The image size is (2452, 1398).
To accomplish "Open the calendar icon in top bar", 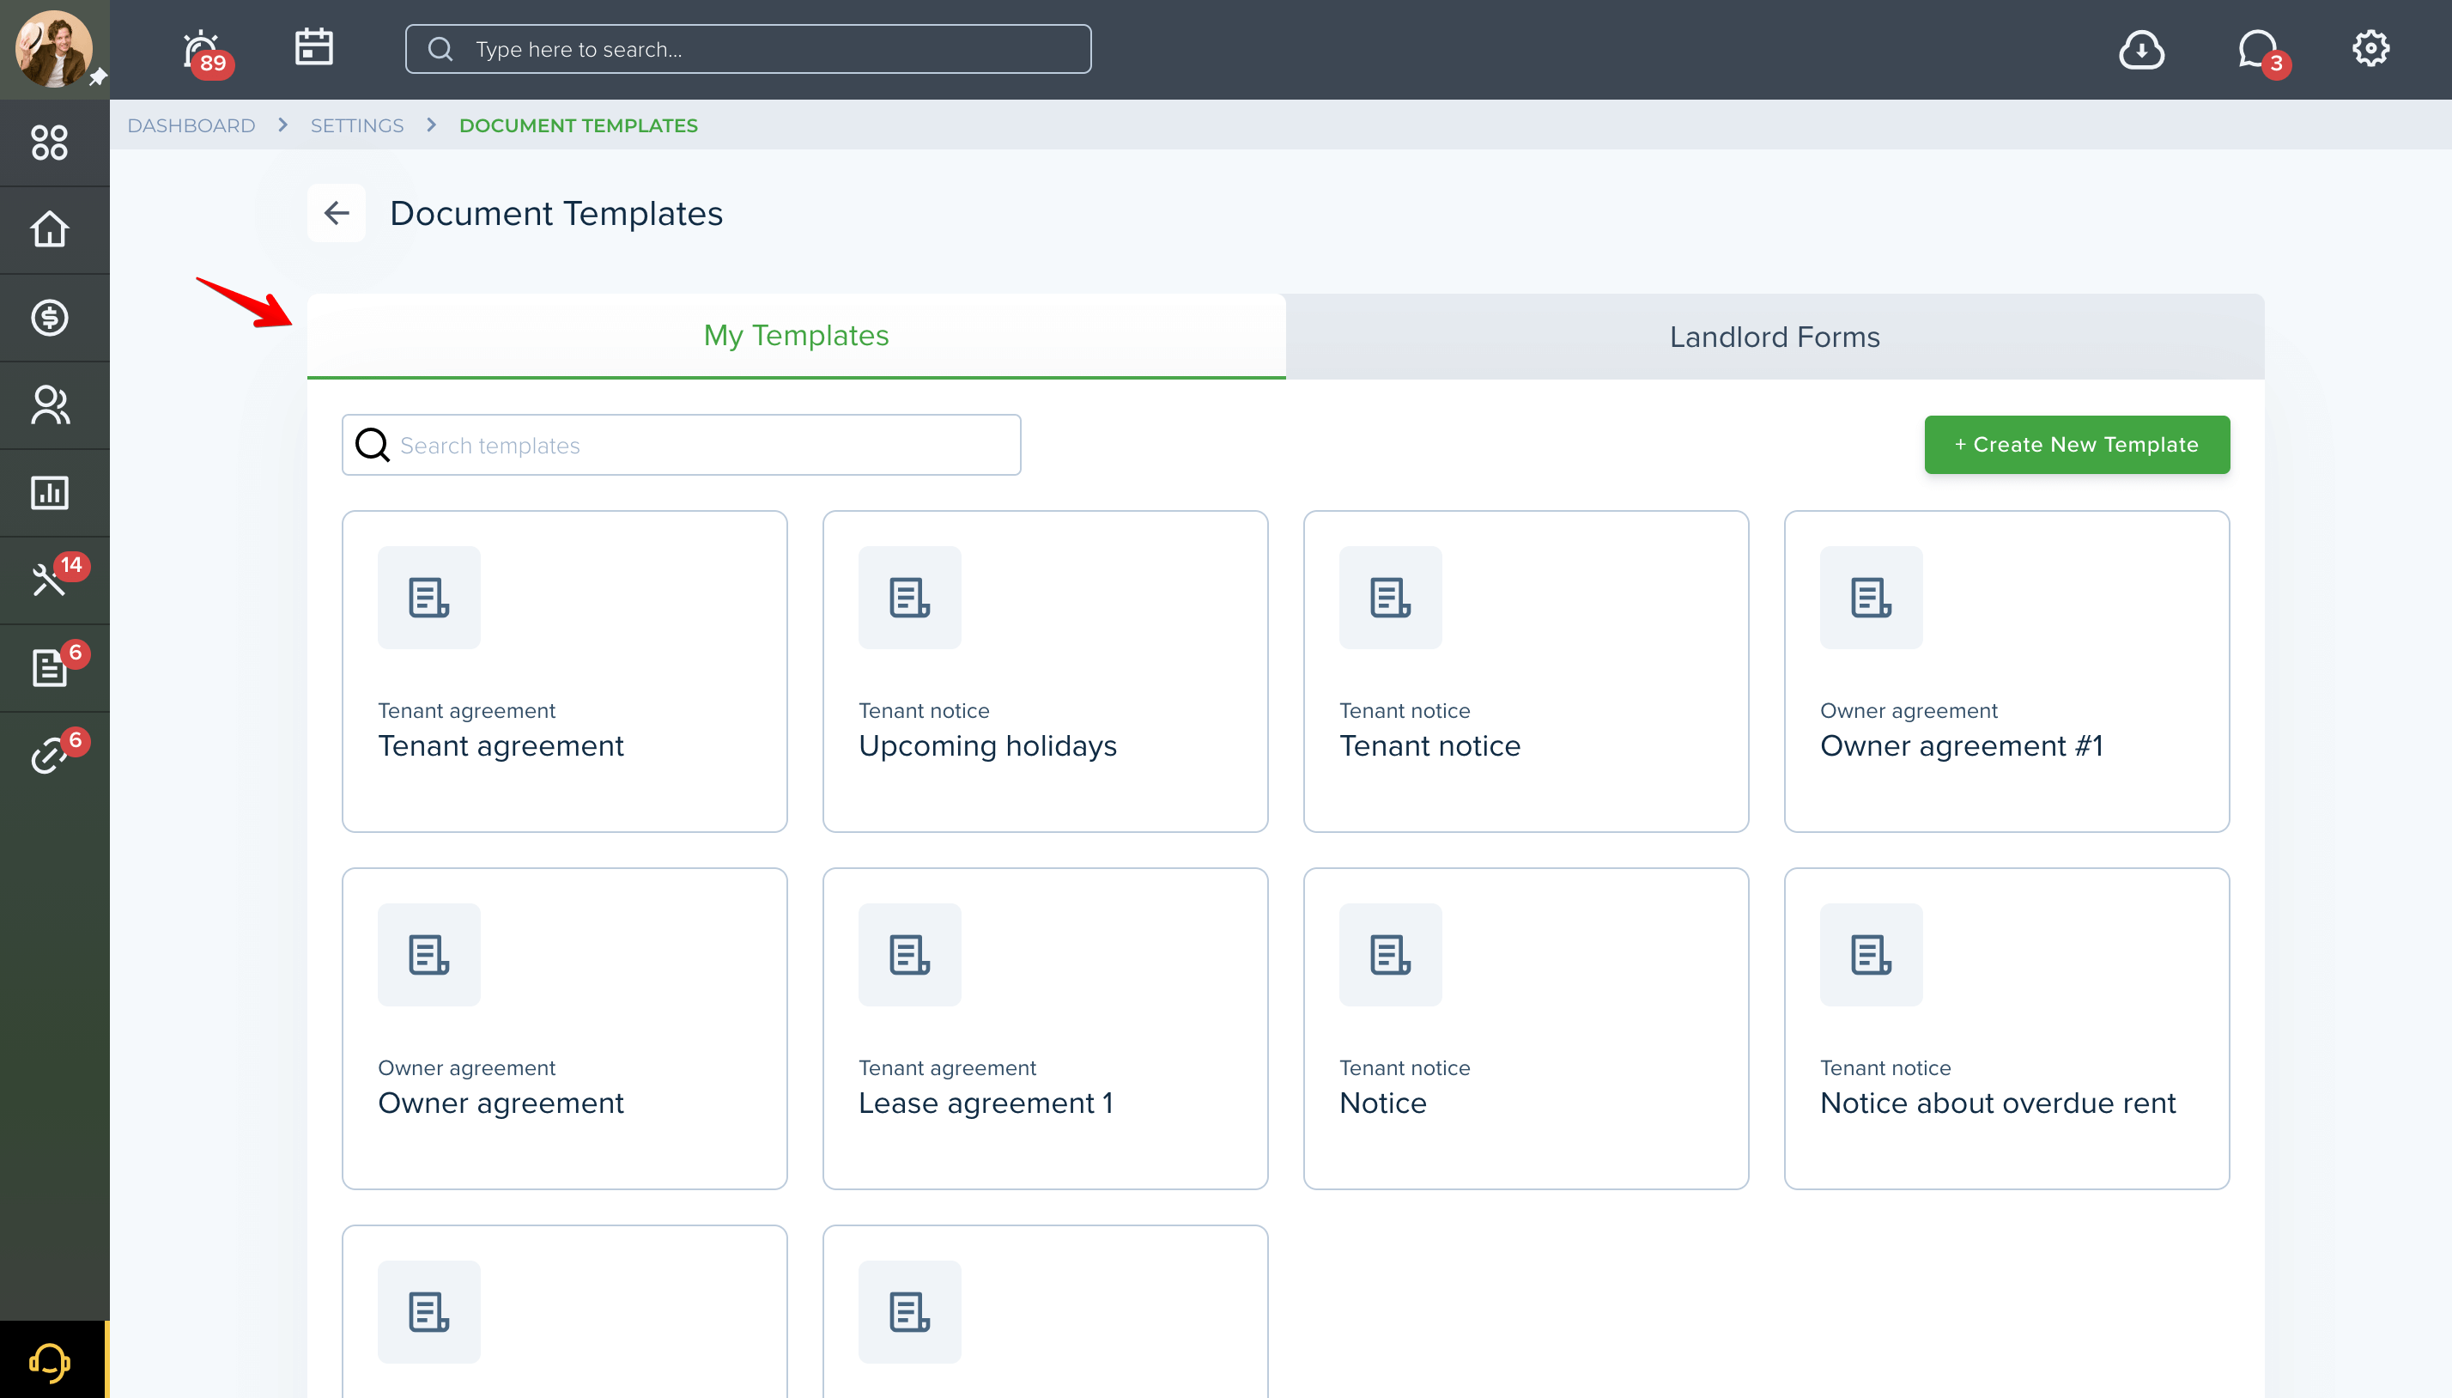I will 313,47.
